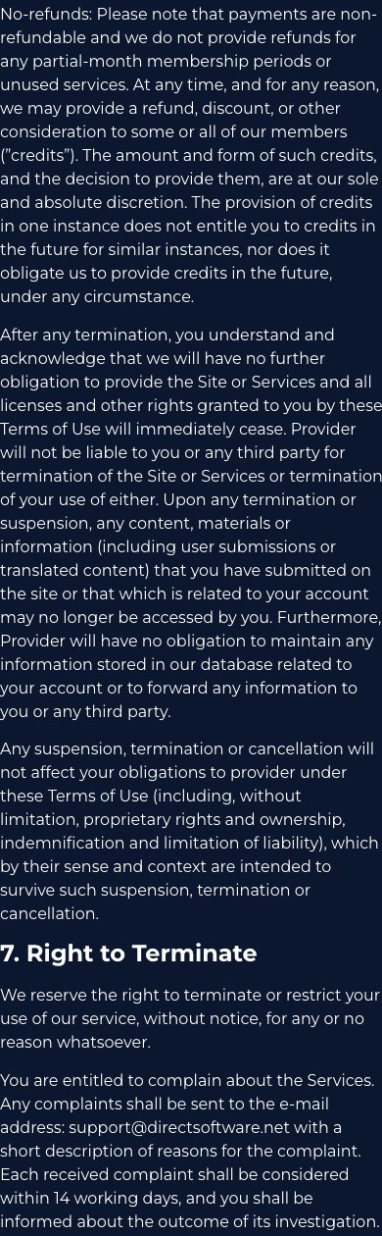
Task: Click the paragraph starting "After any termination"
Action: click(x=191, y=523)
